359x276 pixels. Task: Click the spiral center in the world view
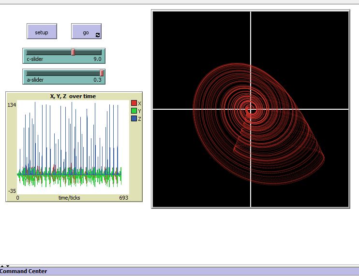(x=251, y=110)
